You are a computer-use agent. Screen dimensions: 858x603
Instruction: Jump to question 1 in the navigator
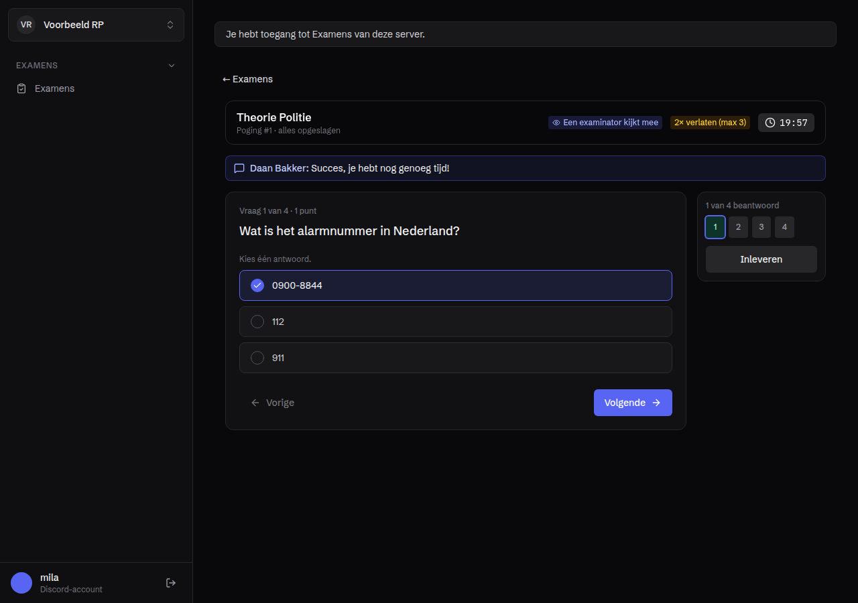point(715,227)
